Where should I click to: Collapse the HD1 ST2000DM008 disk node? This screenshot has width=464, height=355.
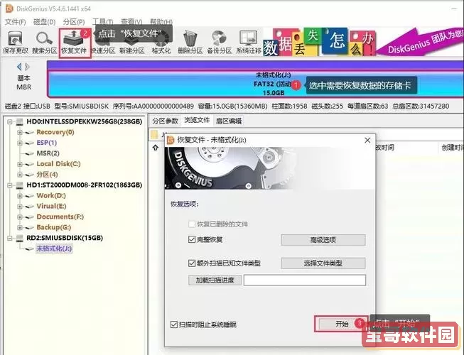point(10,185)
